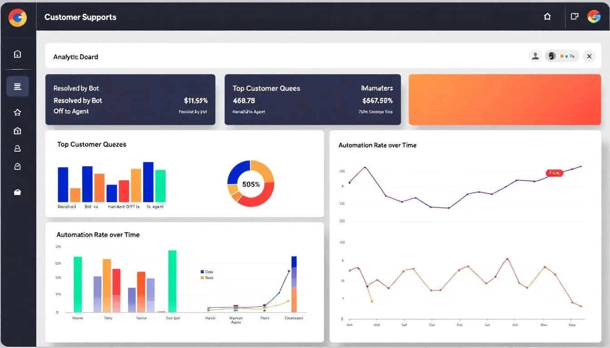Viewport: 610px width, 348px height.
Task: Open the Resolved by Bot stats card
Action: (x=130, y=100)
